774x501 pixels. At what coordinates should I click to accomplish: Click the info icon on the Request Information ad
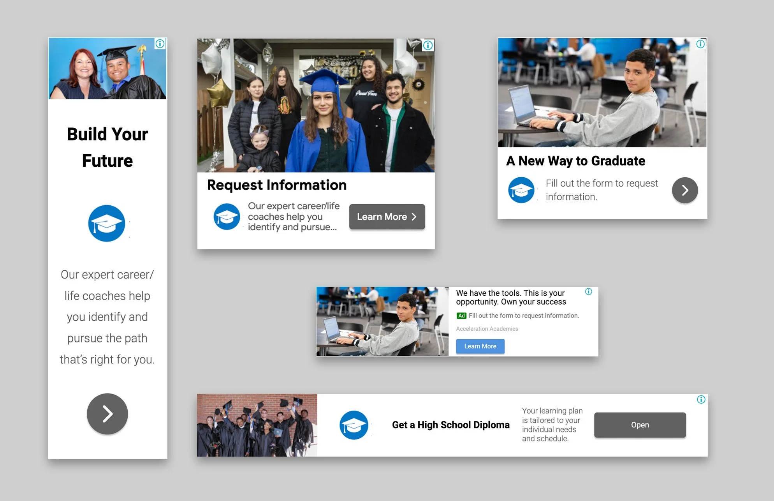(x=427, y=45)
